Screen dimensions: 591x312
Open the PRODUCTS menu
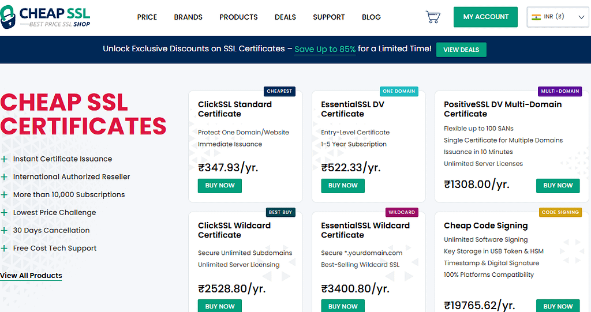(238, 17)
